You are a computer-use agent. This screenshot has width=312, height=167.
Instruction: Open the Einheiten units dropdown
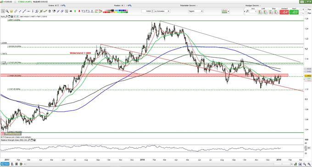162,11
